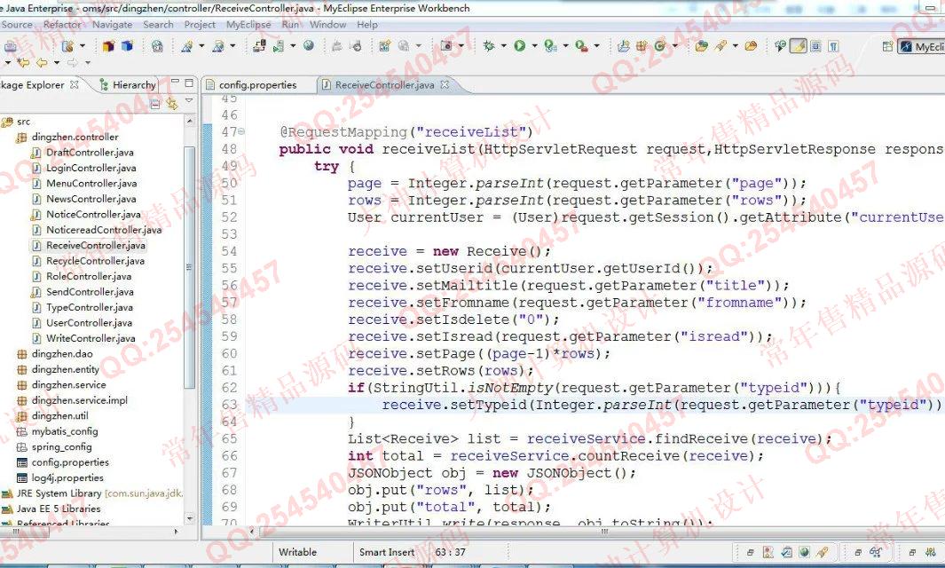Image resolution: width=945 pixels, height=568 pixels.
Task: Toggle Mark Occurrences highlighter in toolbar
Action: (799, 46)
